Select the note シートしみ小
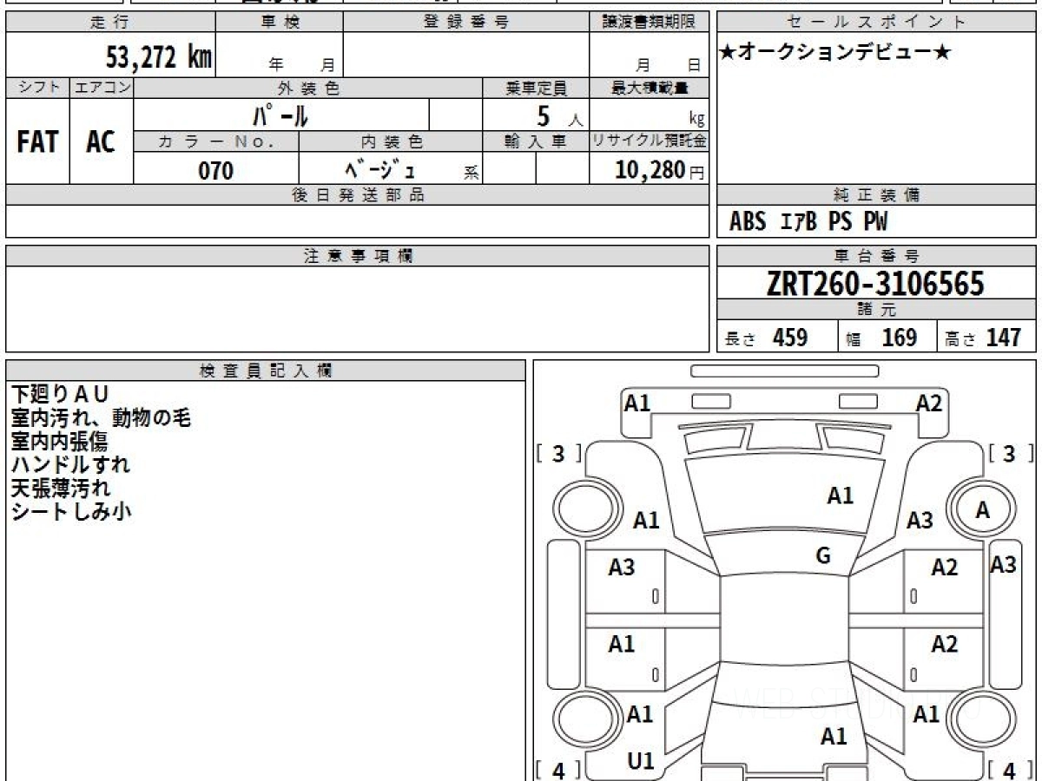 tap(70, 511)
